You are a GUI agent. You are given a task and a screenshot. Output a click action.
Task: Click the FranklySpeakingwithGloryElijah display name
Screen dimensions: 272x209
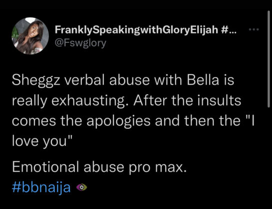tap(136, 30)
